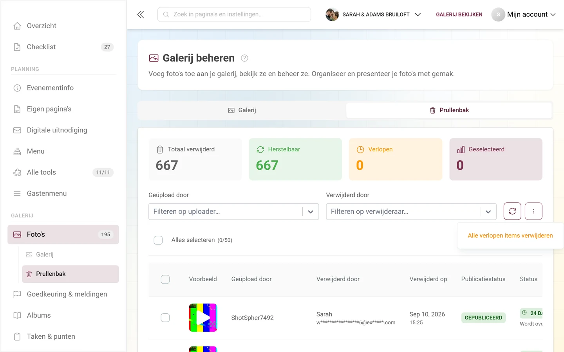Open the Filteren op uploader dropdown
The width and height of the screenshot is (564, 352).
tap(234, 212)
